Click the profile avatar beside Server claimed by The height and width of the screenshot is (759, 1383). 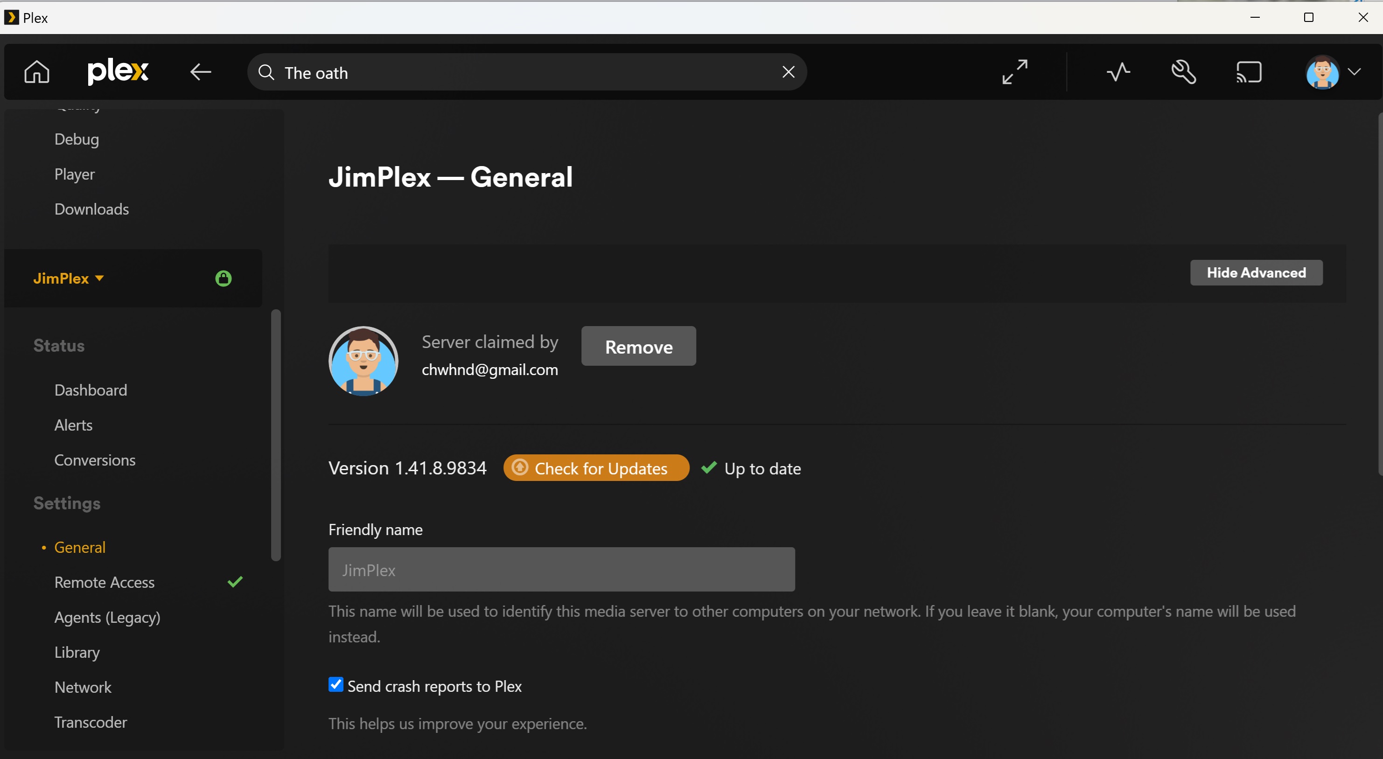(x=363, y=361)
